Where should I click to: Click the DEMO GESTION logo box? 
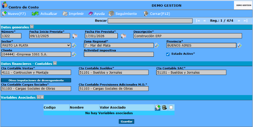(x=243, y=5)
